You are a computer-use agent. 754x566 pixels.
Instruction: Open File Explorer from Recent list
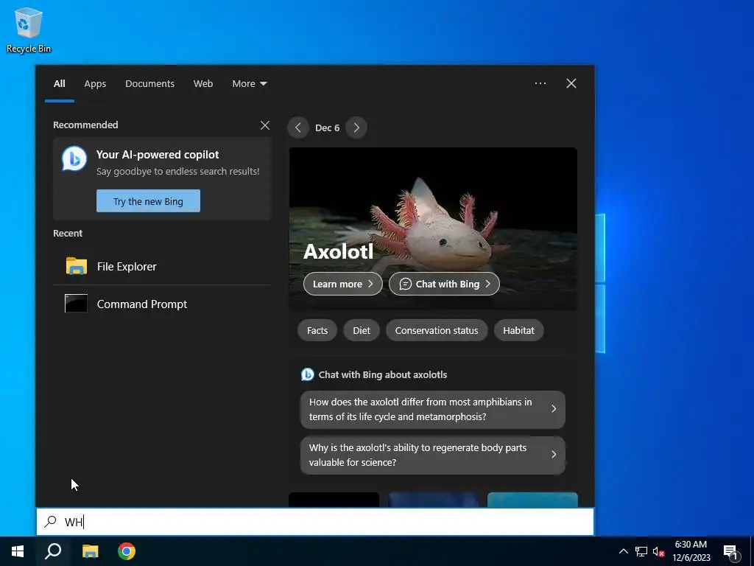[162, 266]
